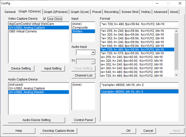The height and width of the screenshot is (137, 186).
Task: Toggle the Use Clock checkbox
Action: click(45, 19)
